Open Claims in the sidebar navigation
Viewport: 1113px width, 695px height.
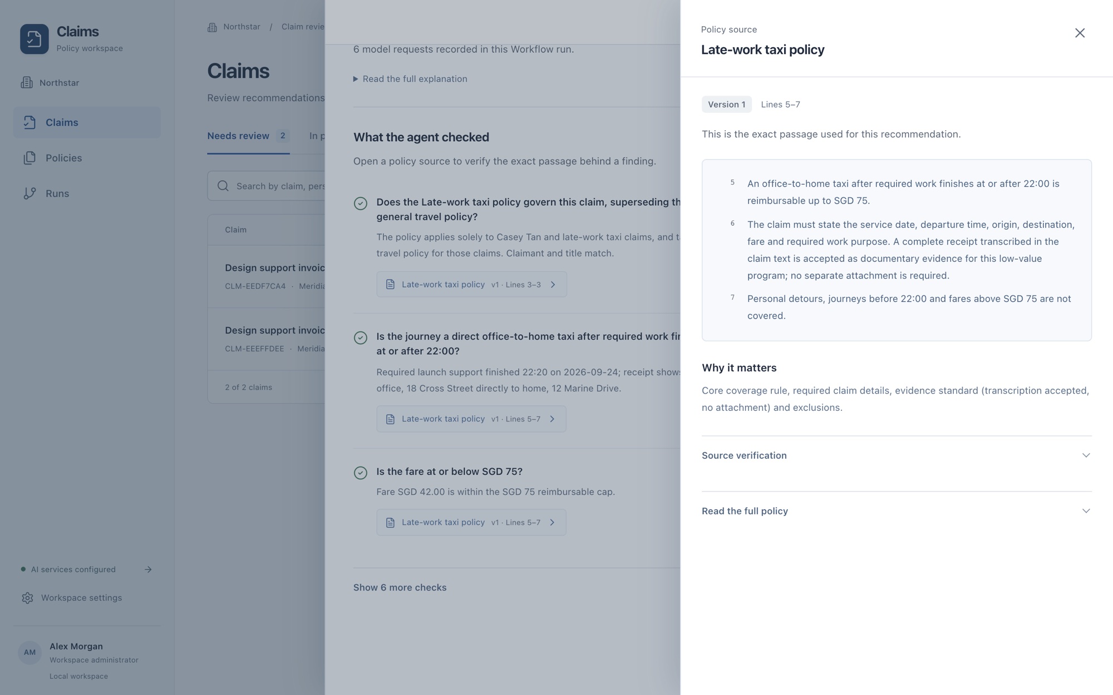87,122
